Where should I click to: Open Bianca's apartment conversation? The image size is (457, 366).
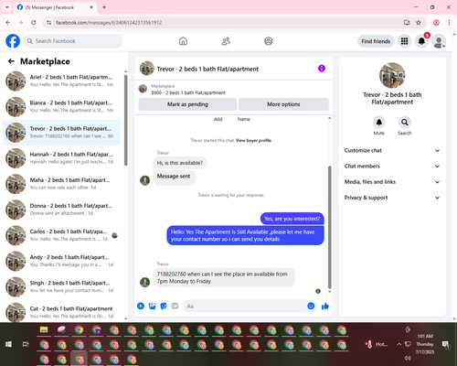61,107
